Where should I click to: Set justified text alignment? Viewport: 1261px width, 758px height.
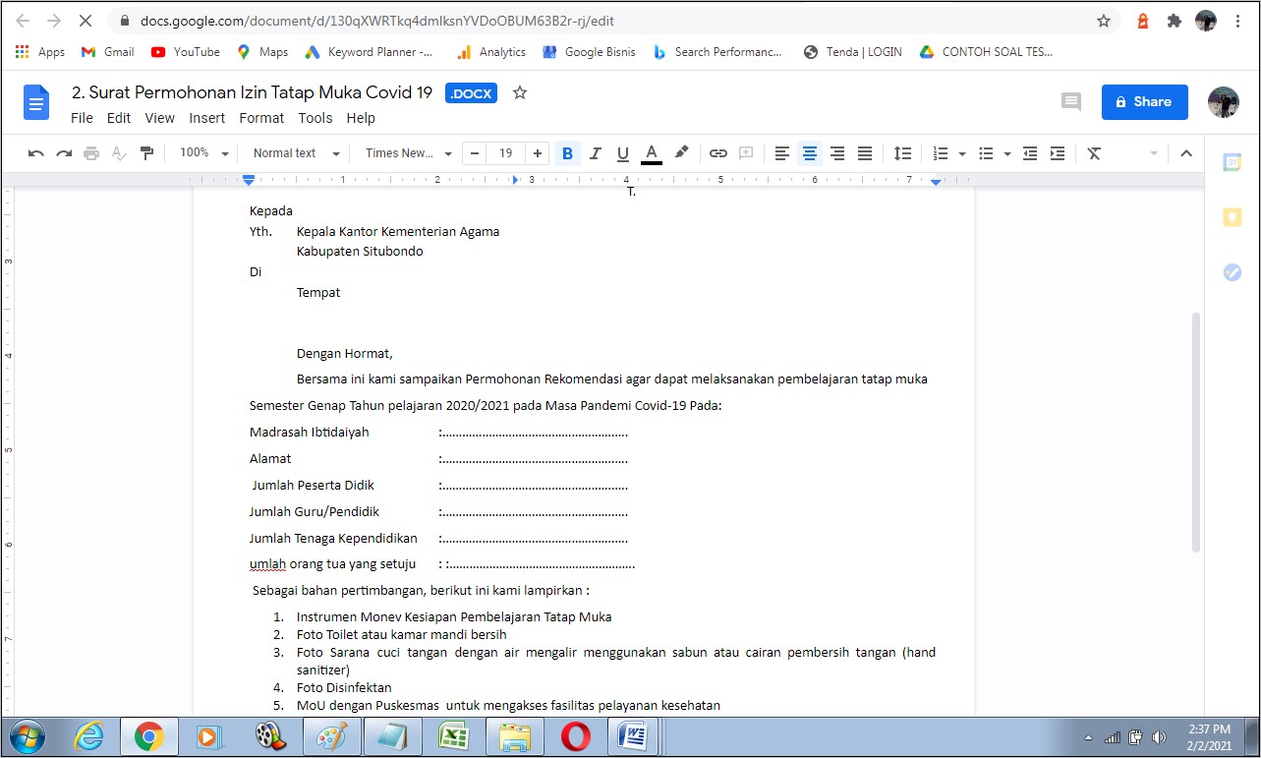tap(865, 153)
